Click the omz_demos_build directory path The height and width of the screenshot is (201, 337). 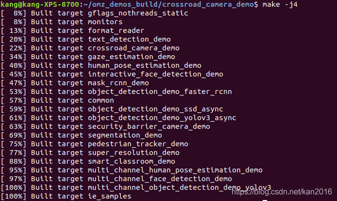[x=125, y=4]
